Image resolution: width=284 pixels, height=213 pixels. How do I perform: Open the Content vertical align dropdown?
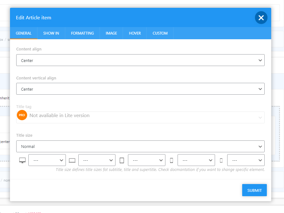[x=140, y=89]
